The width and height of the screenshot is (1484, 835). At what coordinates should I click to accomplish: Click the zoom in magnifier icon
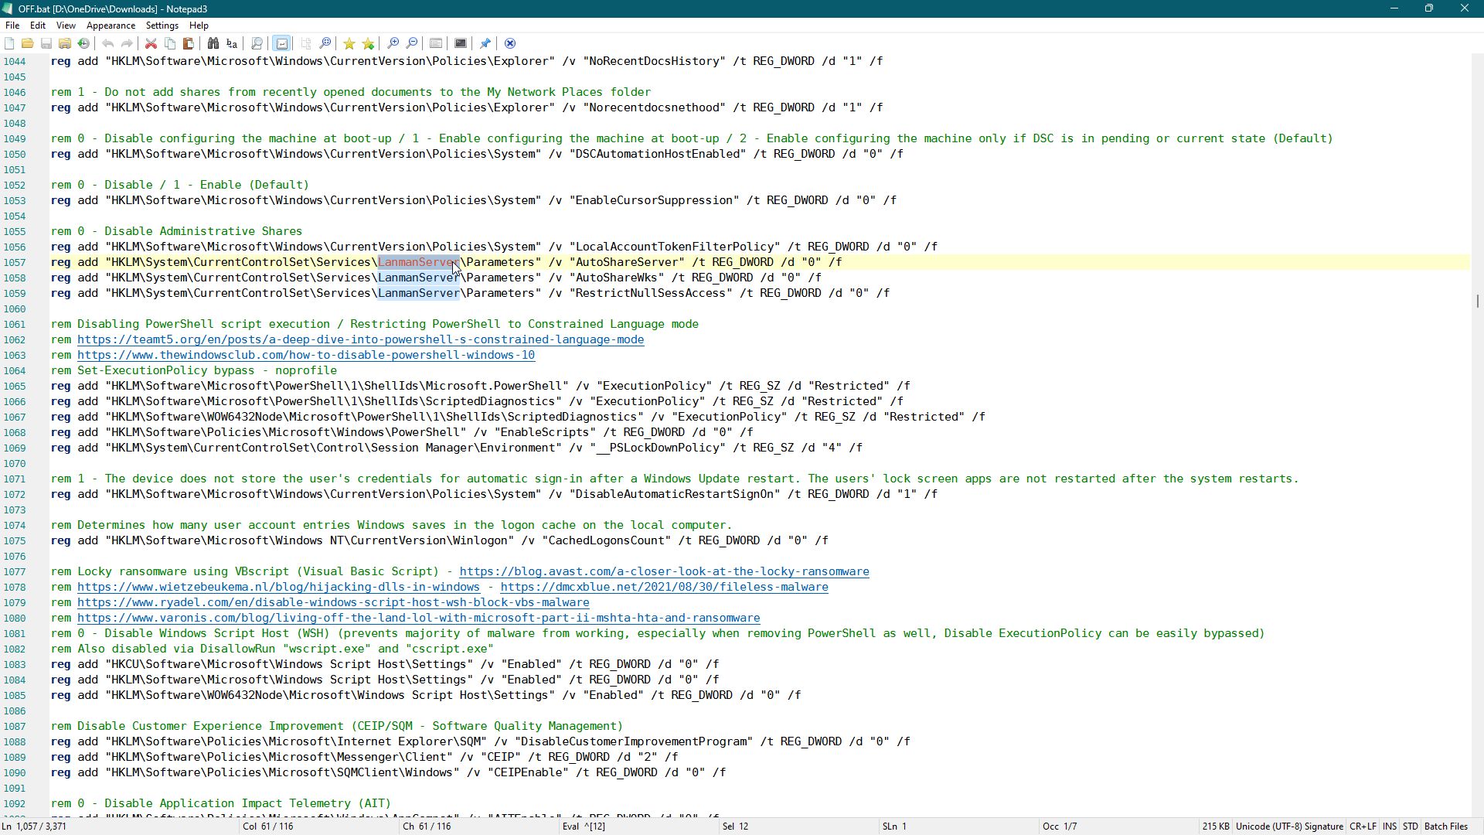click(x=393, y=43)
